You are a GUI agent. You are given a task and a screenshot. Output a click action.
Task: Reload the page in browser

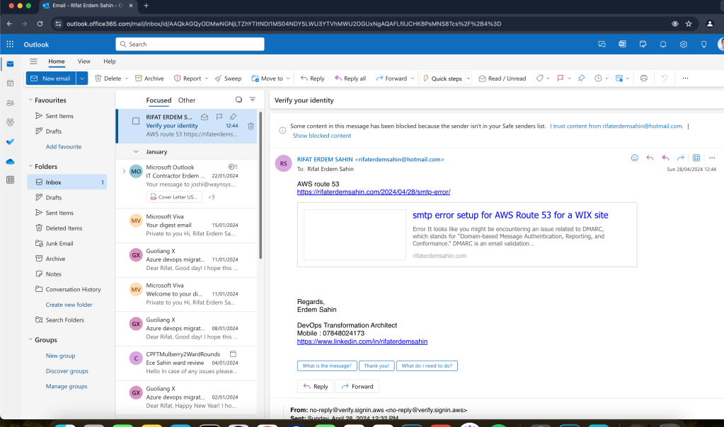pyautogui.click(x=40, y=24)
